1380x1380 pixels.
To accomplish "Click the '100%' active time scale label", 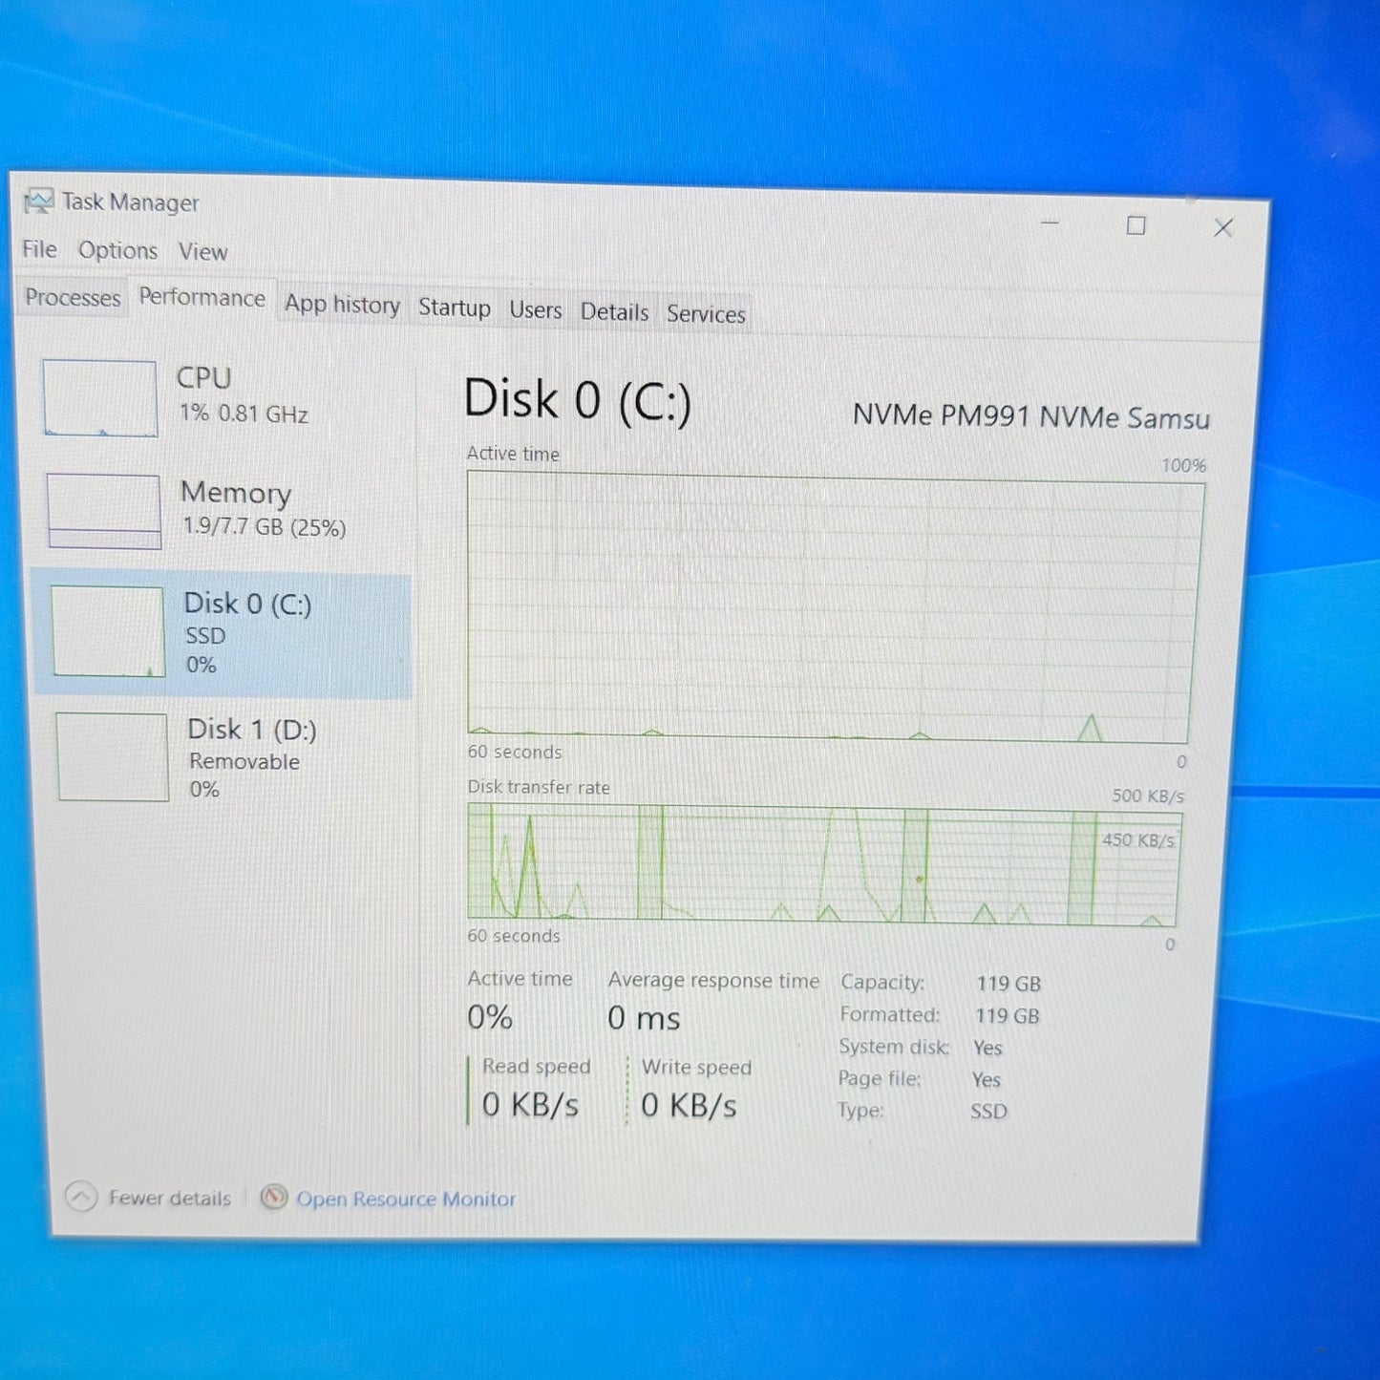I will click(1183, 465).
